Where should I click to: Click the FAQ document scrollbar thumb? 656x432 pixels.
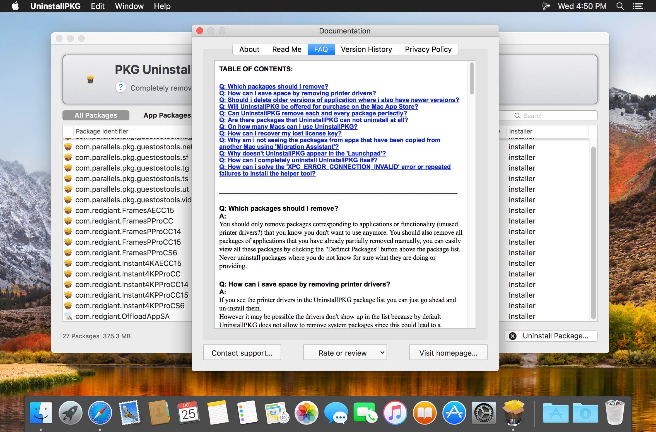[472, 79]
